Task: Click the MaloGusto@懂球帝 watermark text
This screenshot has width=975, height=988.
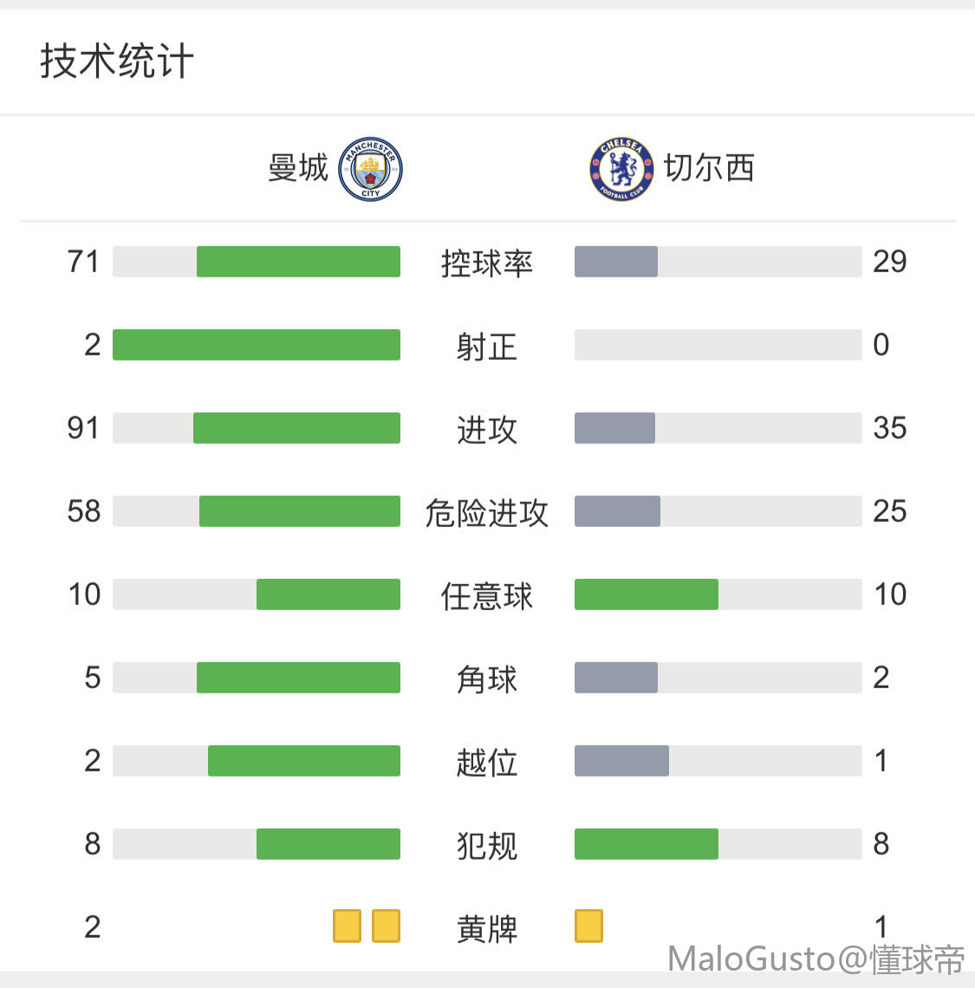Action: [x=816, y=959]
